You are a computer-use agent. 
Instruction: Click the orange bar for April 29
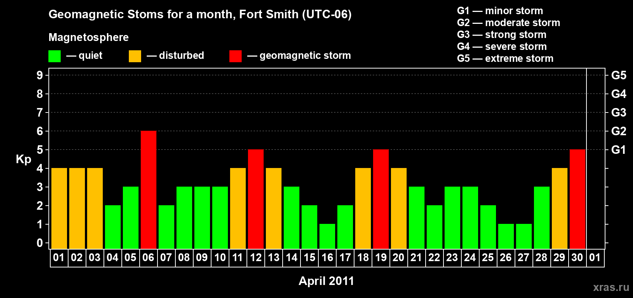point(560,209)
